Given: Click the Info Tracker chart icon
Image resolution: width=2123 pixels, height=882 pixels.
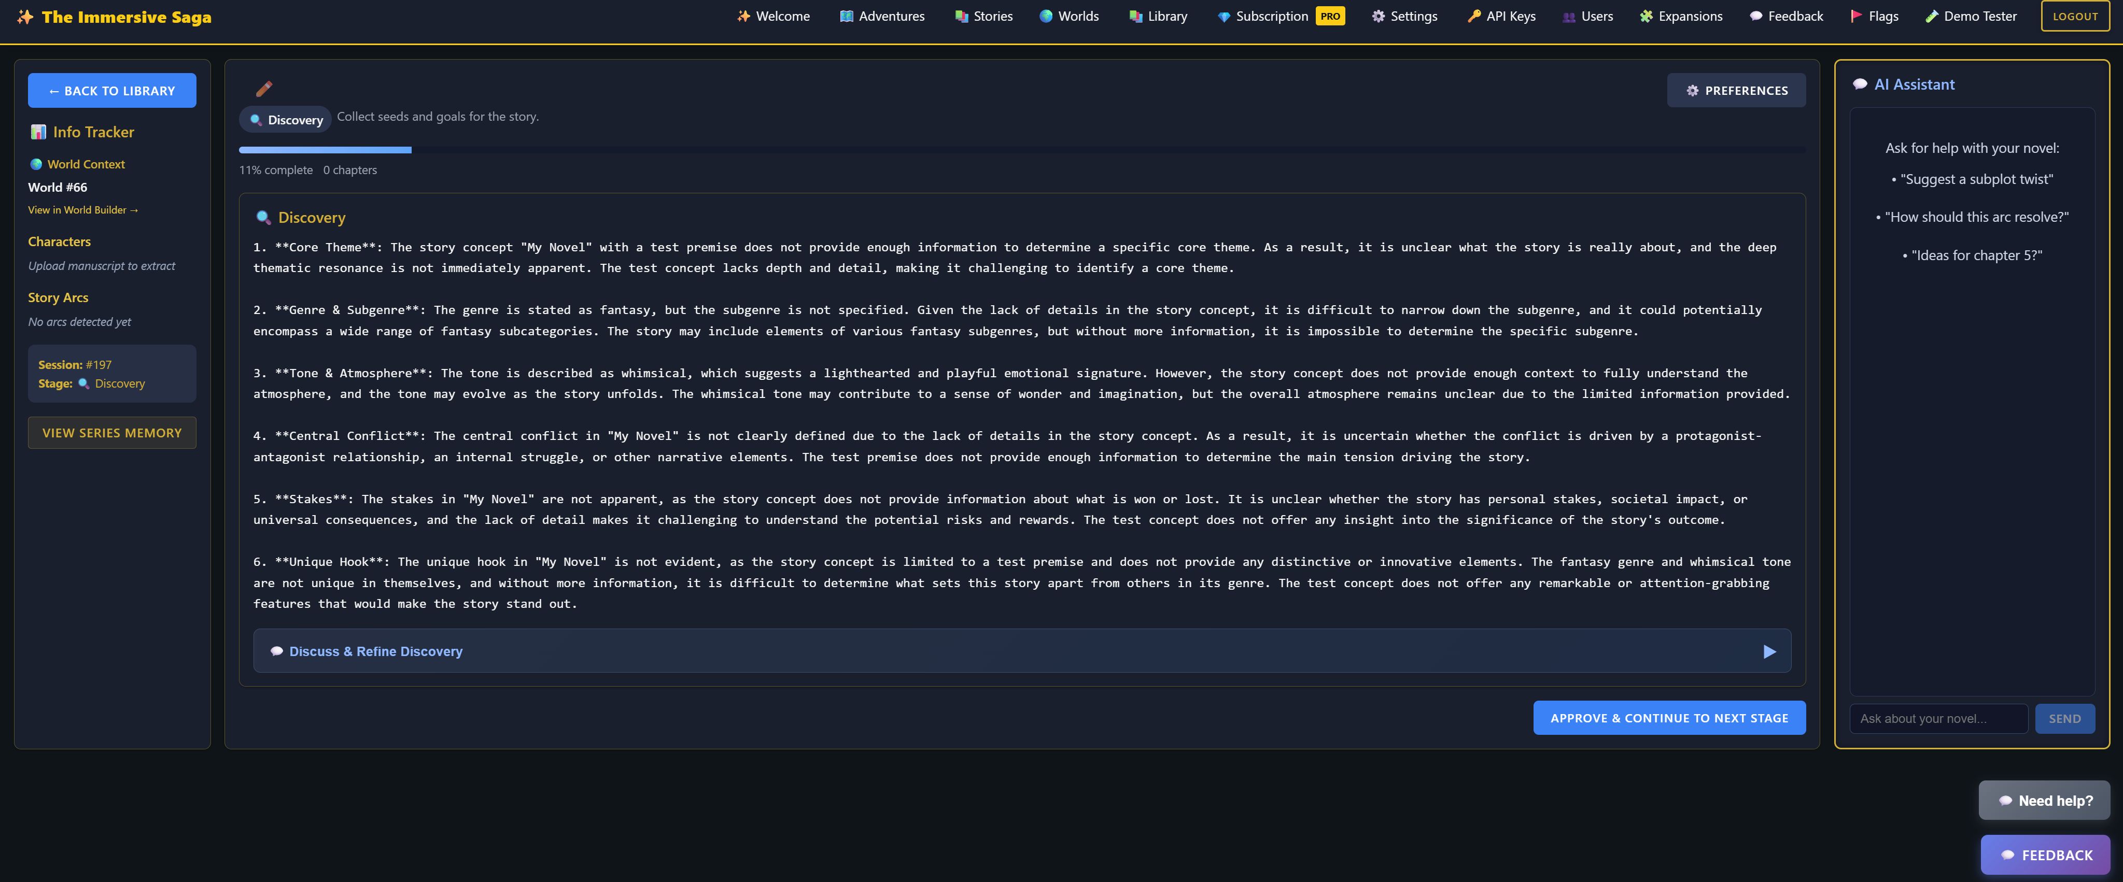Looking at the screenshot, I should tap(38, 132).
